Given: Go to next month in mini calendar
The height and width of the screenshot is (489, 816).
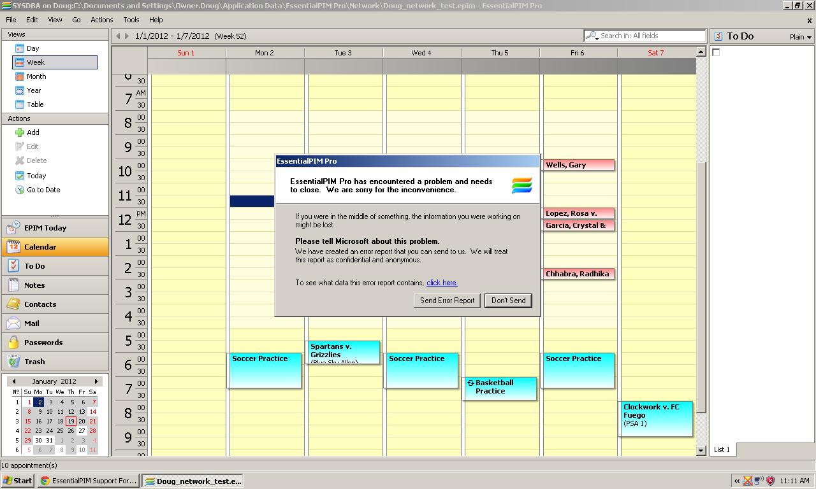Looking at the screenshot, I should (96, 381).
